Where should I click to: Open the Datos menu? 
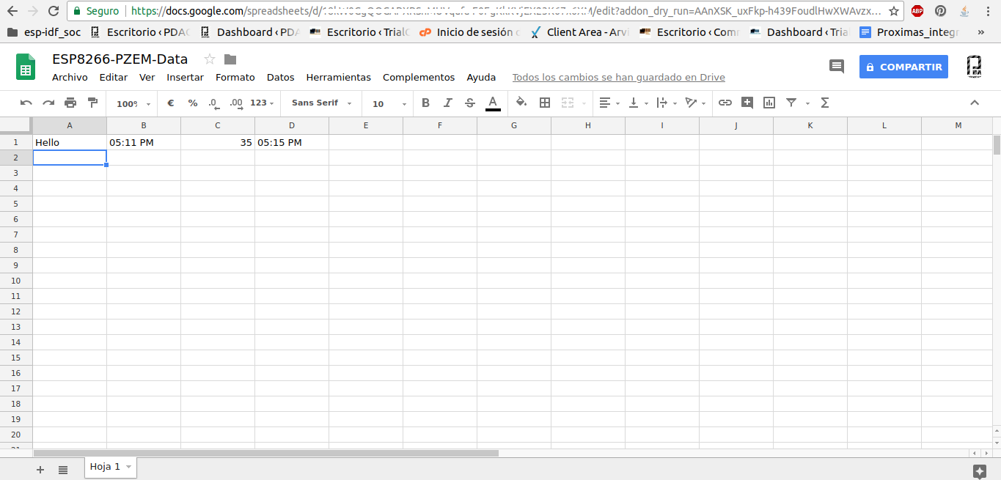click(280, 77)
